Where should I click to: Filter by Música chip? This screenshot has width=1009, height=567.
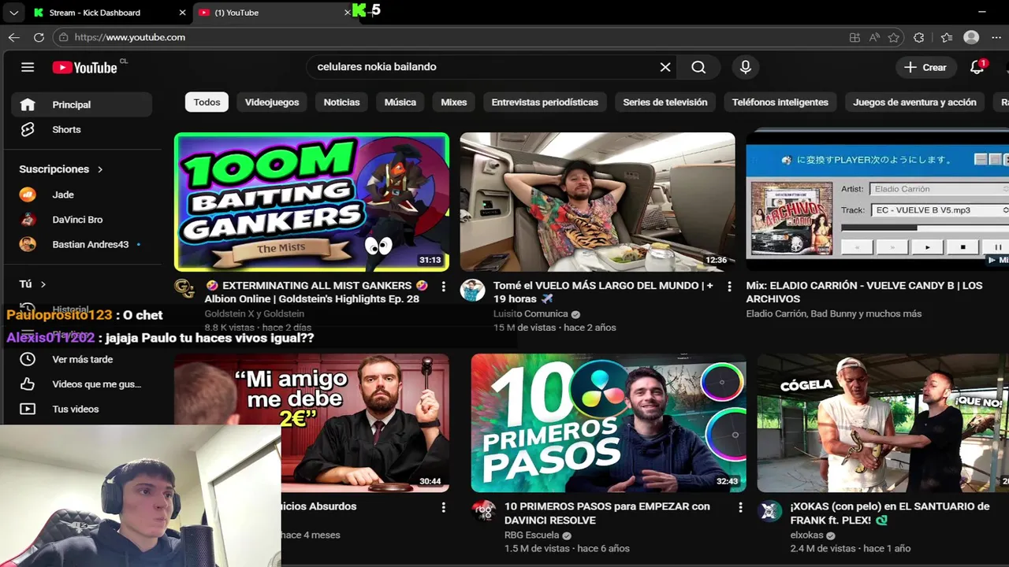coord(400,102)
